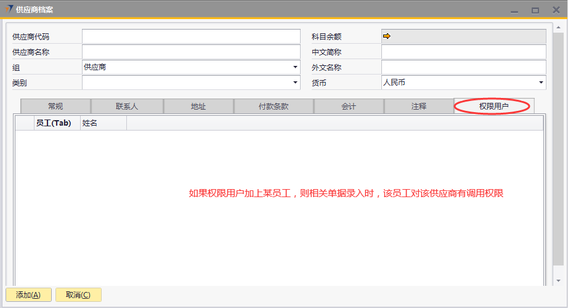Focus the 外文名称 text field
Viewport: 568px width, 308px height.
(x=463, y=67)
